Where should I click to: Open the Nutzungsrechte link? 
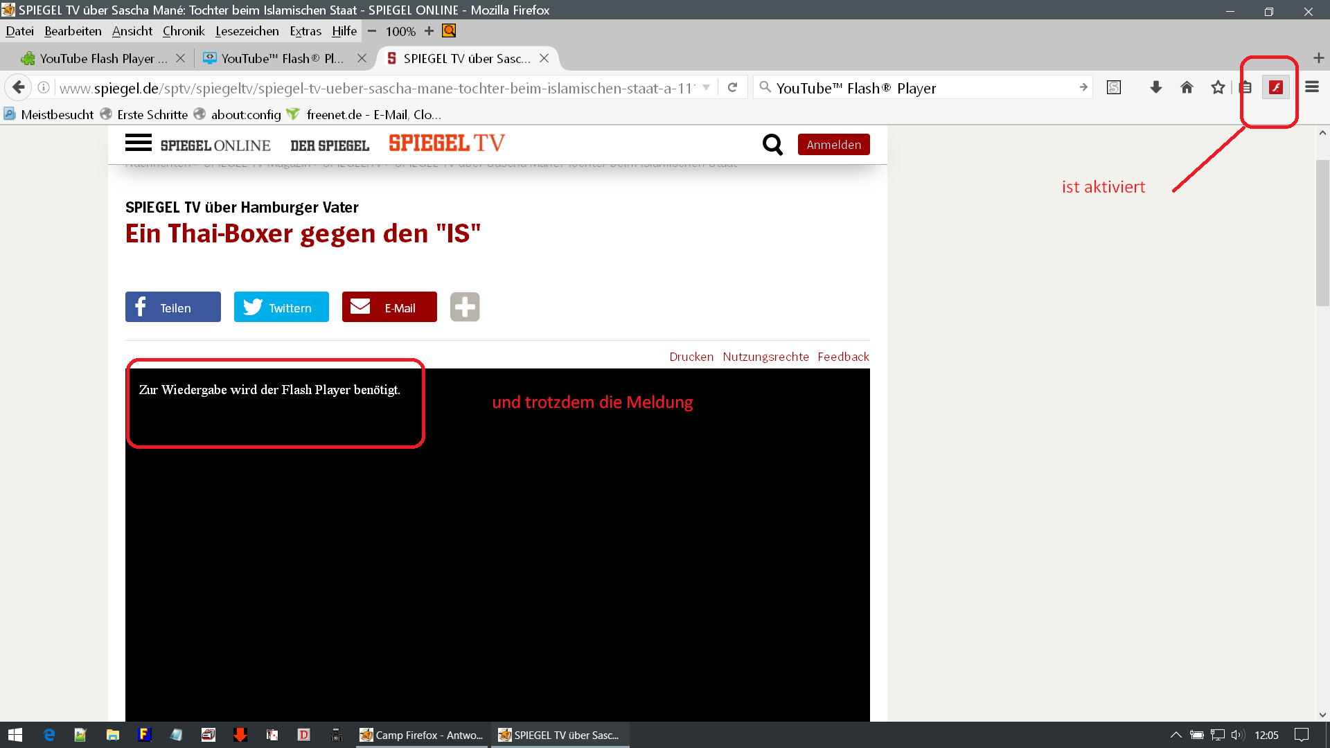(x=765, y=357)
